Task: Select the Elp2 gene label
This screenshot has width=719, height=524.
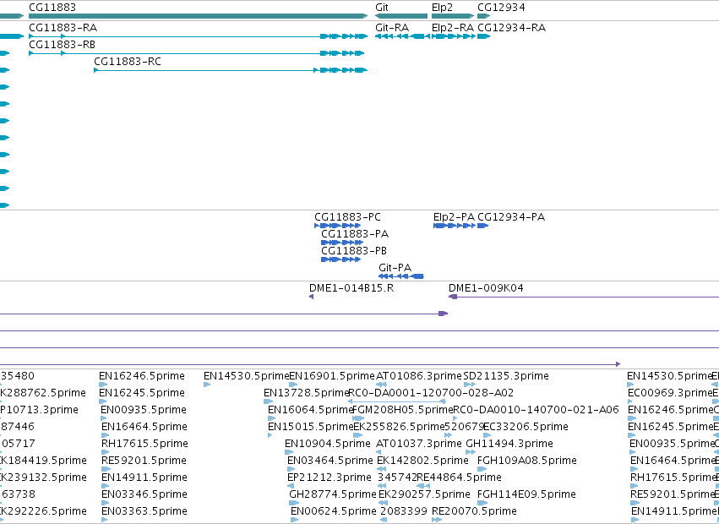Action: coord(442,8)
